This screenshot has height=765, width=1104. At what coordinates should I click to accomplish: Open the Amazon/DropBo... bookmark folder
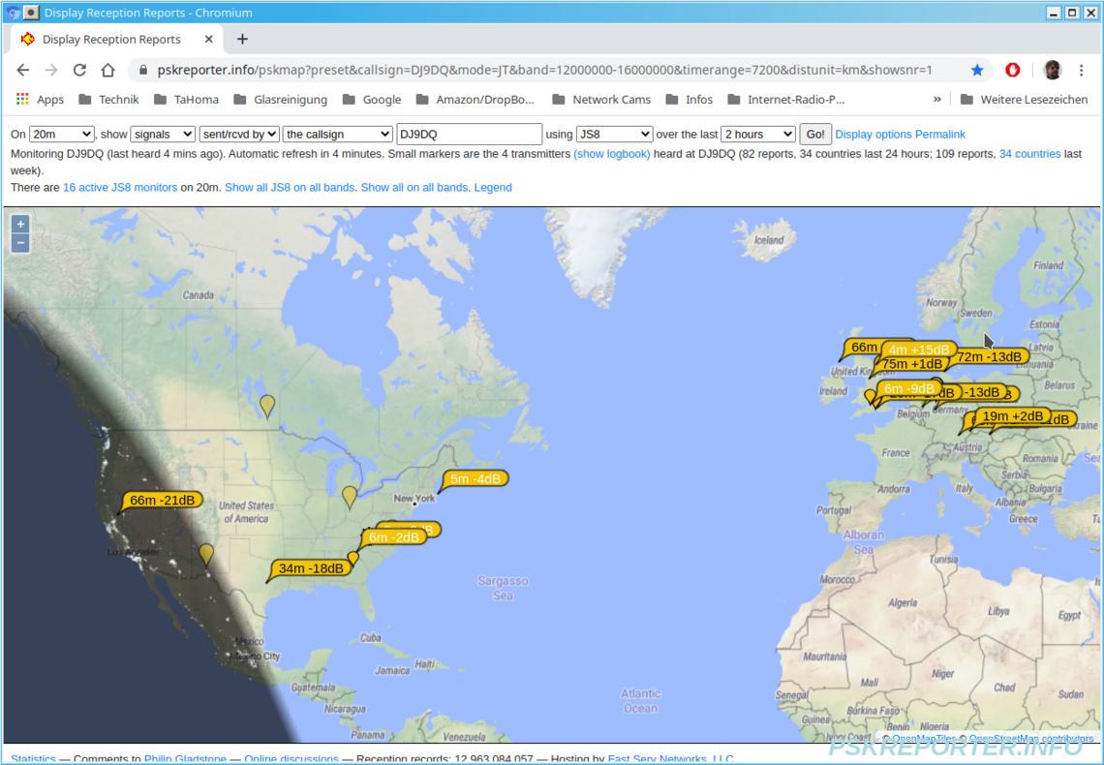pyautogui.click(x=475, y=99)
